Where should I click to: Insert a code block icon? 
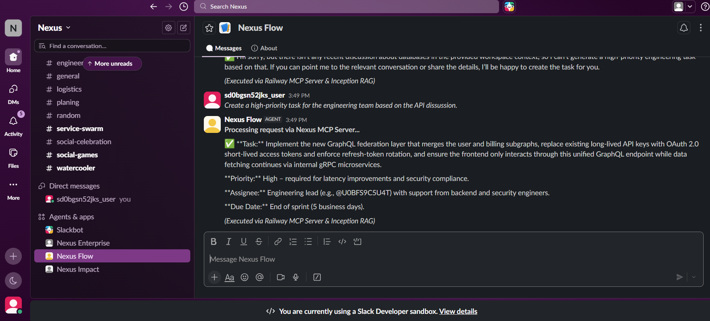coord(357,241)
